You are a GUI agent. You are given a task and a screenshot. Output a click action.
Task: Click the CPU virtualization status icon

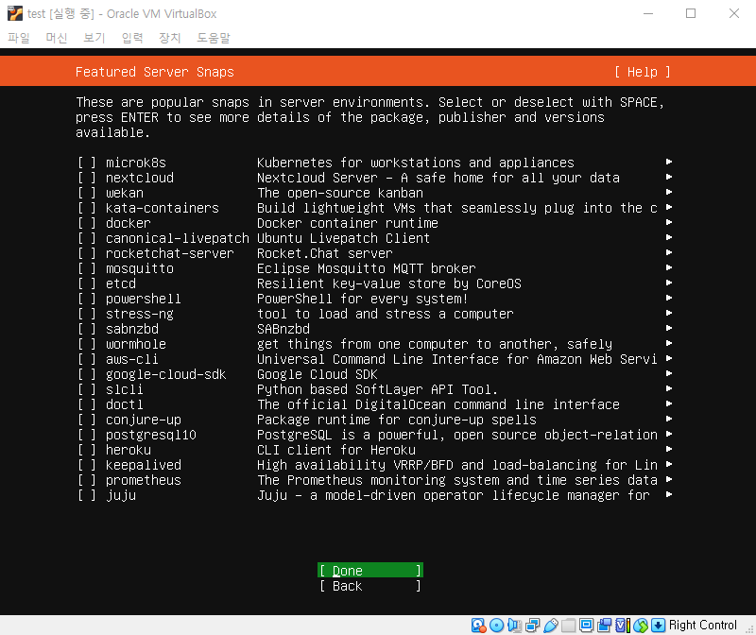coord(622,626)
